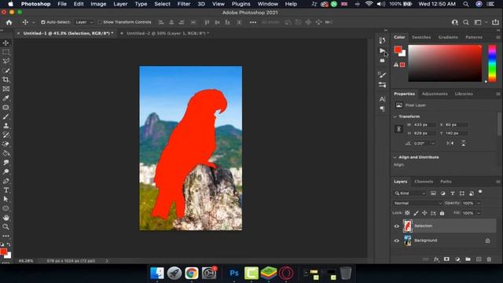Image resolution: width=503 pixels, height=283 pixels.
Task: Open the Kind filter dropdown
Action: pos(410,193)
